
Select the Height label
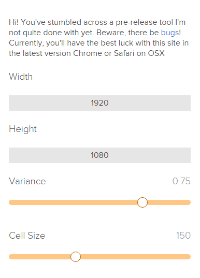23,129
